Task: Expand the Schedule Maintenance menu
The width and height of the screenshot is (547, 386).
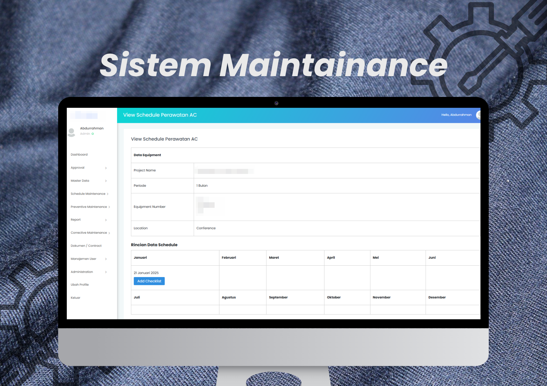Action: coord(88,194)
